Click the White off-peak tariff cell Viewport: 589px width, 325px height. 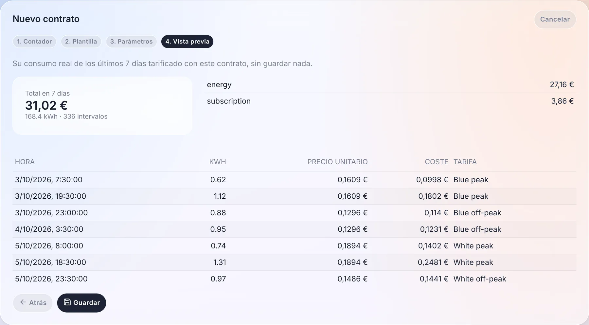point(480,279)
